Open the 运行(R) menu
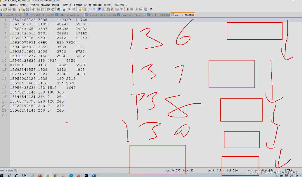Screen dimensions: 302x177 (x=97, y=5)
